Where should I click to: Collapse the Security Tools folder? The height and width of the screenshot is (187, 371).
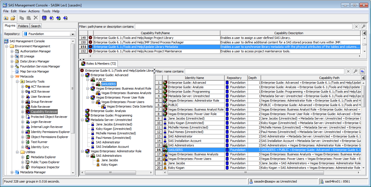pos(17,81)
